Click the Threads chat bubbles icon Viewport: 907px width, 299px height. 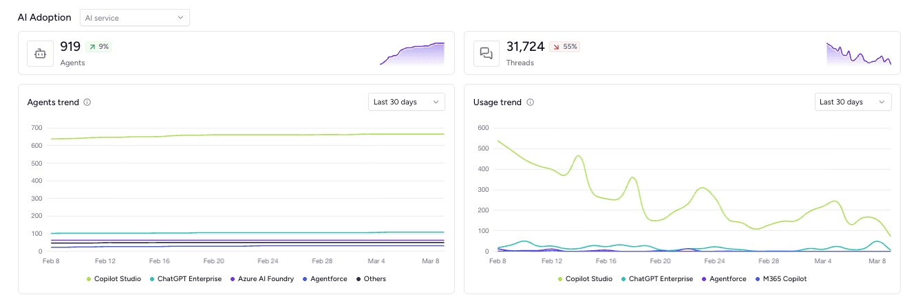click(487, 53)
